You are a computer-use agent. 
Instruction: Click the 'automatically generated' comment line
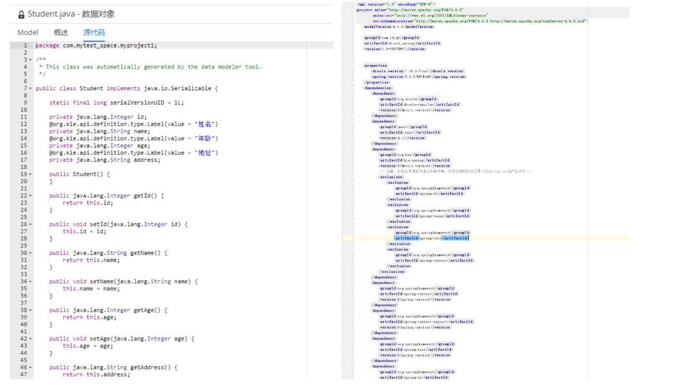[150, 67]
